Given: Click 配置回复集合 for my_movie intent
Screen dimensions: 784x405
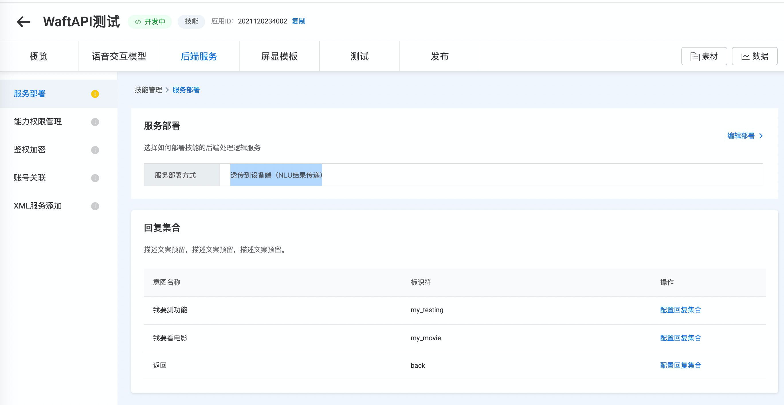Looking at the screenshot, I should coord(680,338).
